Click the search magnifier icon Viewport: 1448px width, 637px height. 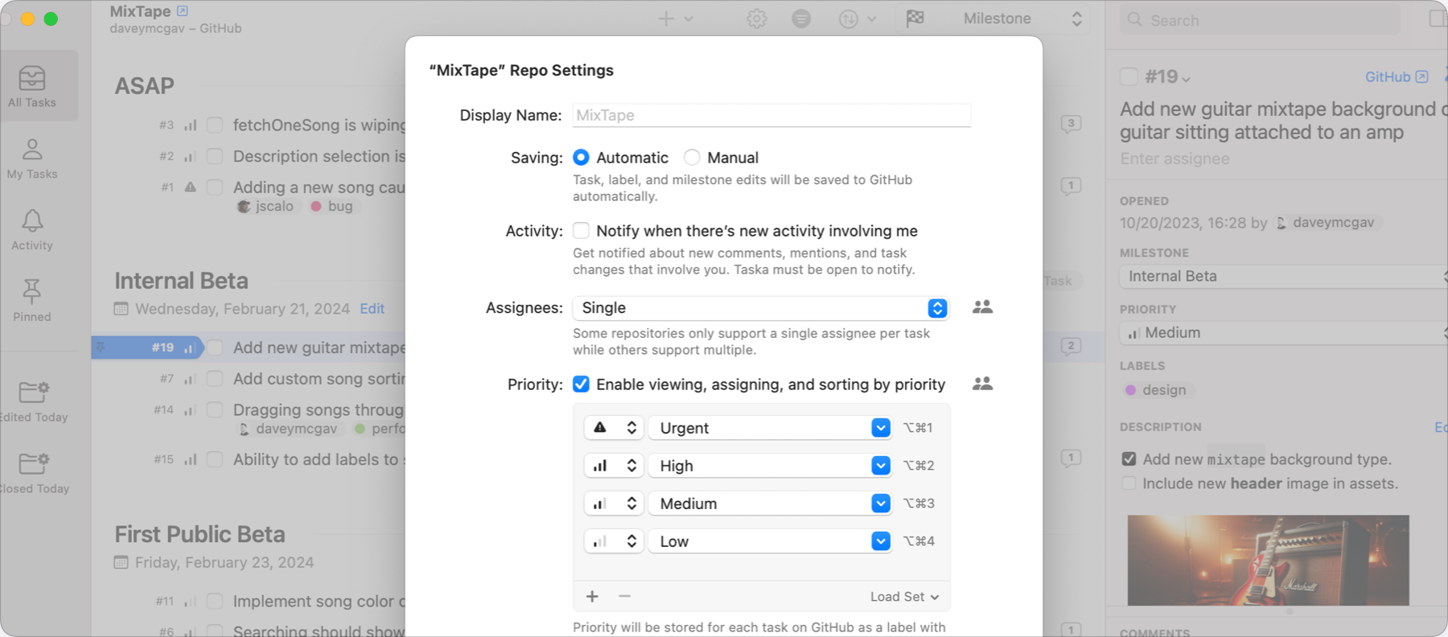point(1135,20)
